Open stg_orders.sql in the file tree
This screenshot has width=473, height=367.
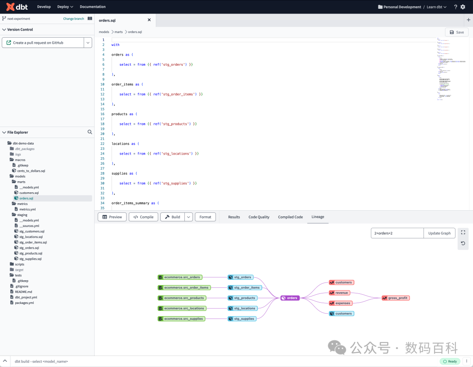click(29, 248)
